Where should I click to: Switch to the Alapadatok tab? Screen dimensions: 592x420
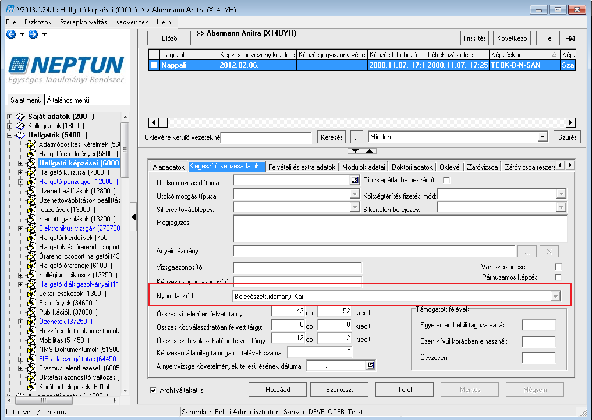tap(169, 167)
